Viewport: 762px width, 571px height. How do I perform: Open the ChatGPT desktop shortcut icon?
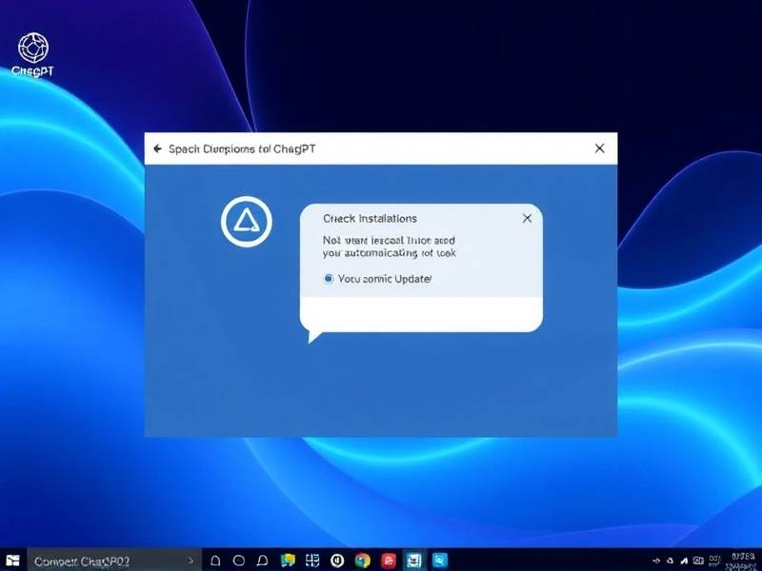pyautogui.click(x=33, y=50)
